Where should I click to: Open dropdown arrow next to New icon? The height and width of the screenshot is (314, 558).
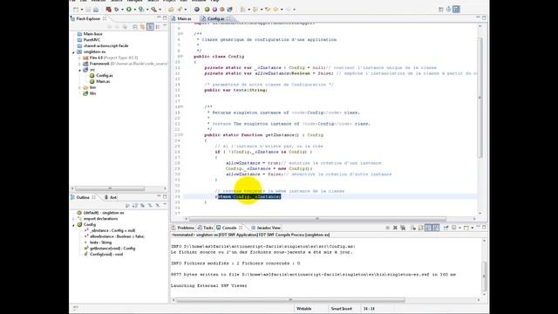[82, 10]
